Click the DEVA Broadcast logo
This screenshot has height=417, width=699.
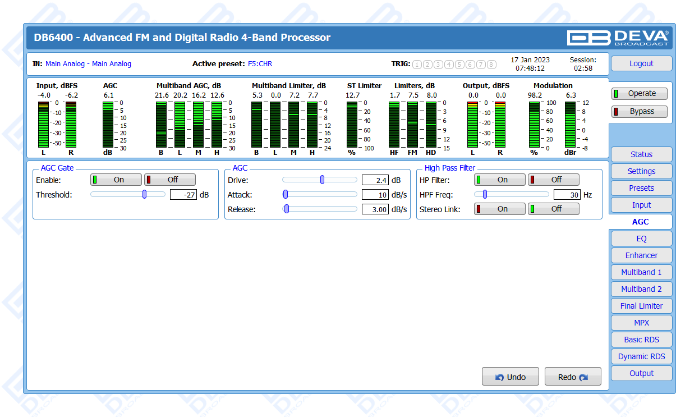pyautogui.click(x=618, y=38)
